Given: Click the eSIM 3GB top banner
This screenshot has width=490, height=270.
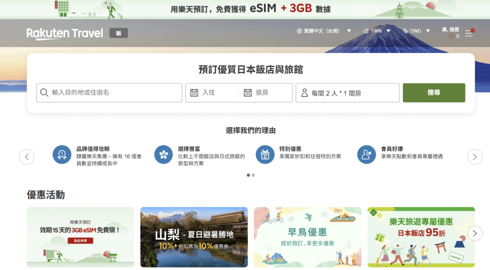Looking at the screenshot, I should click(x=245, y=10).
